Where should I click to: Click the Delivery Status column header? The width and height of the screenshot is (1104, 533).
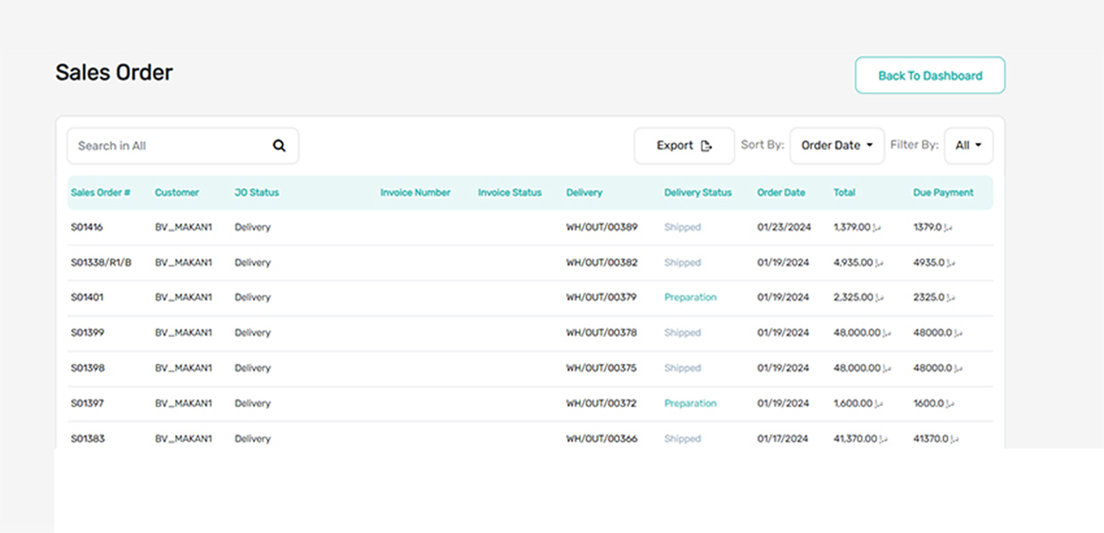(x=698, y=192)
